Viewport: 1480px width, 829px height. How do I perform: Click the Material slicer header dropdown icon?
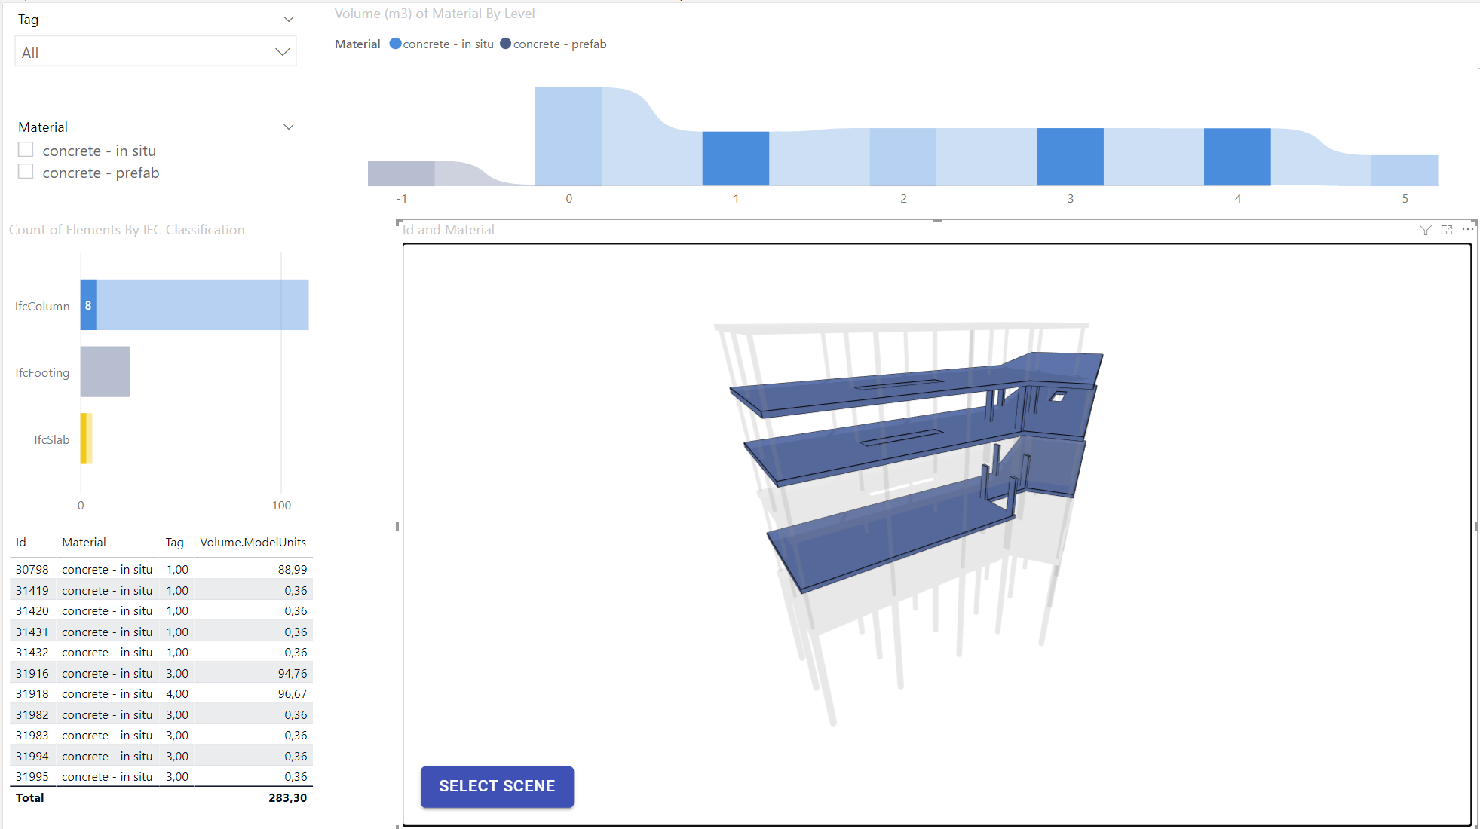point(289,127)
